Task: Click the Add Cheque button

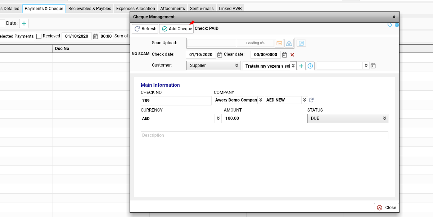Action: click(x=176, y=29)
